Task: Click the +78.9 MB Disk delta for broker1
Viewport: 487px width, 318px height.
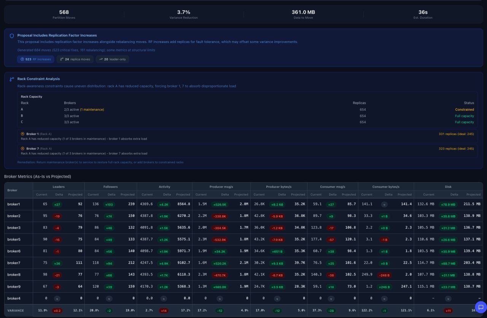Action: [448, 204]
